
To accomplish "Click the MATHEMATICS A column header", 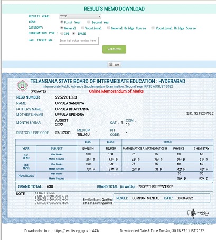I will click(x=134, y=149).
